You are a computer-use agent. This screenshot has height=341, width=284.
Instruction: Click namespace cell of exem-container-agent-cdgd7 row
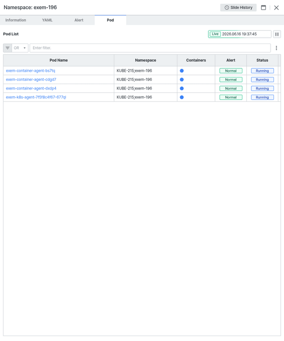click(145, 79)
